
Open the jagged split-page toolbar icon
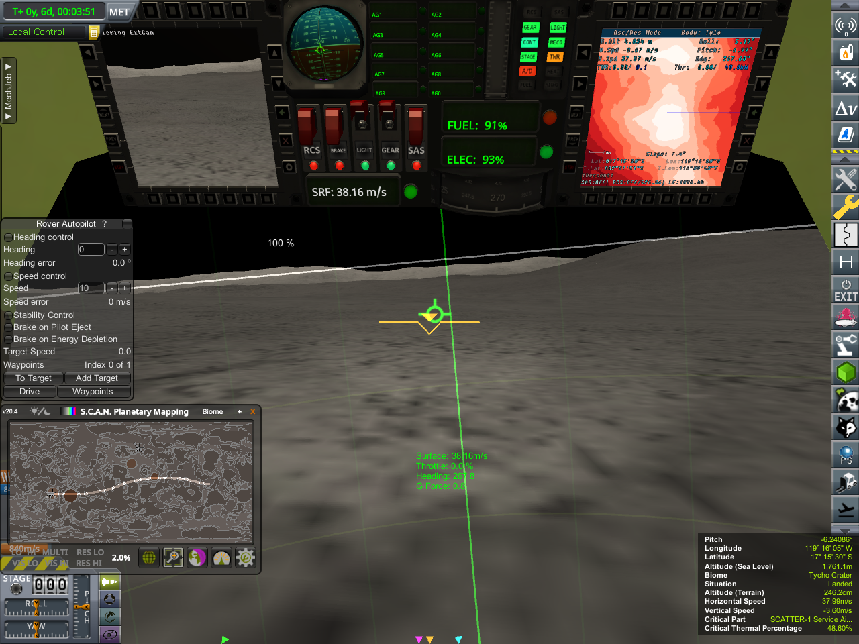tap(846, 235)
